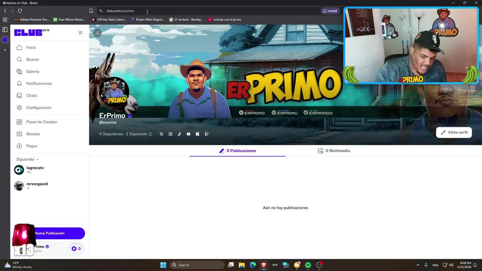The image size is (482, 271).
Task: Open Proton Mail bookmark
Action: [148, 20]
